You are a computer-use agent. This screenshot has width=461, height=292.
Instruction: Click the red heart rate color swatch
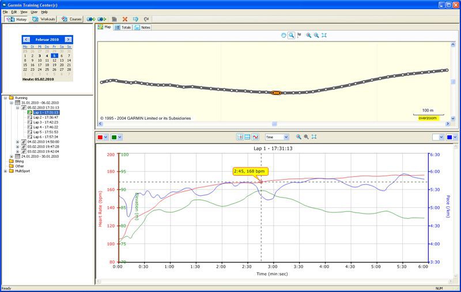pos(100,137)
